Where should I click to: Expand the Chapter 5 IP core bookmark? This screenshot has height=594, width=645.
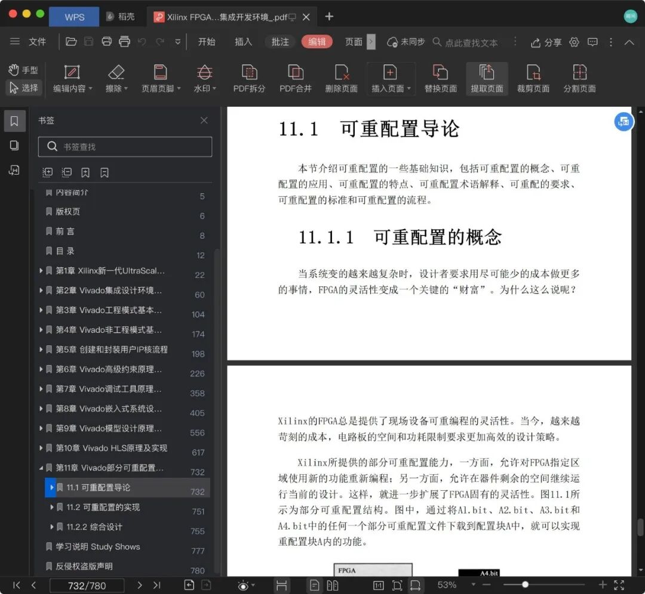[41, 349]
